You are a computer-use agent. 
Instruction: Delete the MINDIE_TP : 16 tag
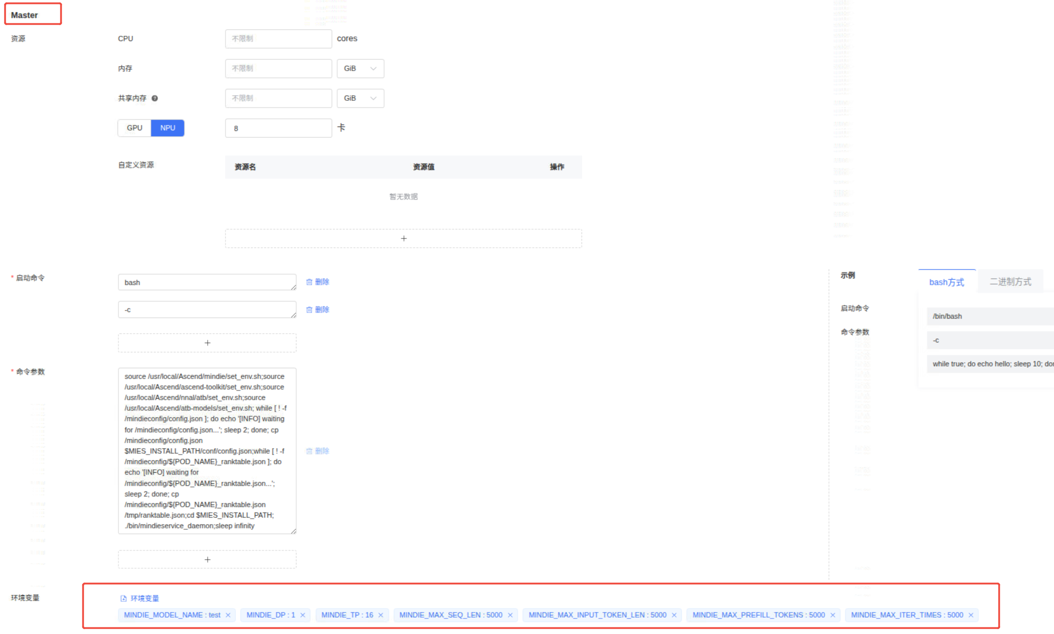(x=381, y=615)
